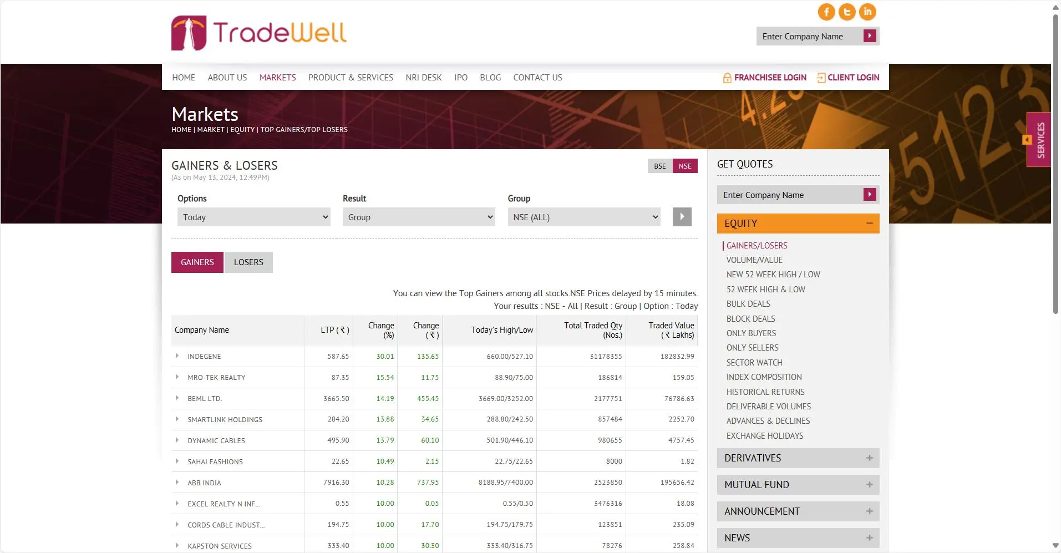This screenshot has width=1061, height=553.
Task: Expand ANNOUNCEMENT with its plus icon
Action: pos(869,511)
